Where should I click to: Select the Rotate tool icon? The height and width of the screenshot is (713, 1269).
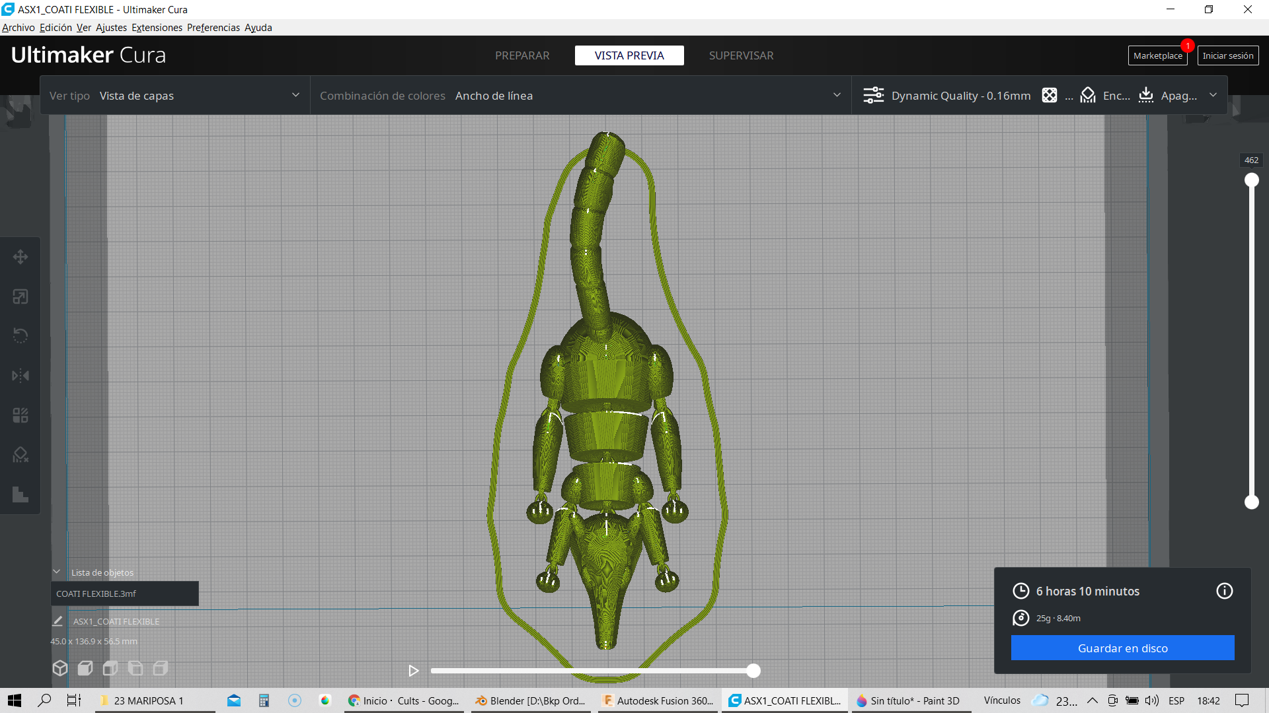pyautogui.click(x=20, y=336)
